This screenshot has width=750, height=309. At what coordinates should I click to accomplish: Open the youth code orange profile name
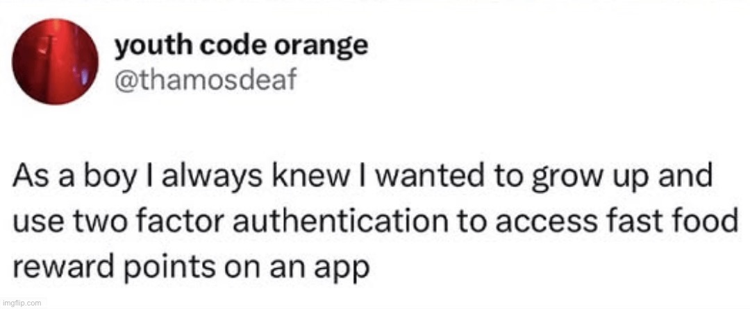pos(241,46)
